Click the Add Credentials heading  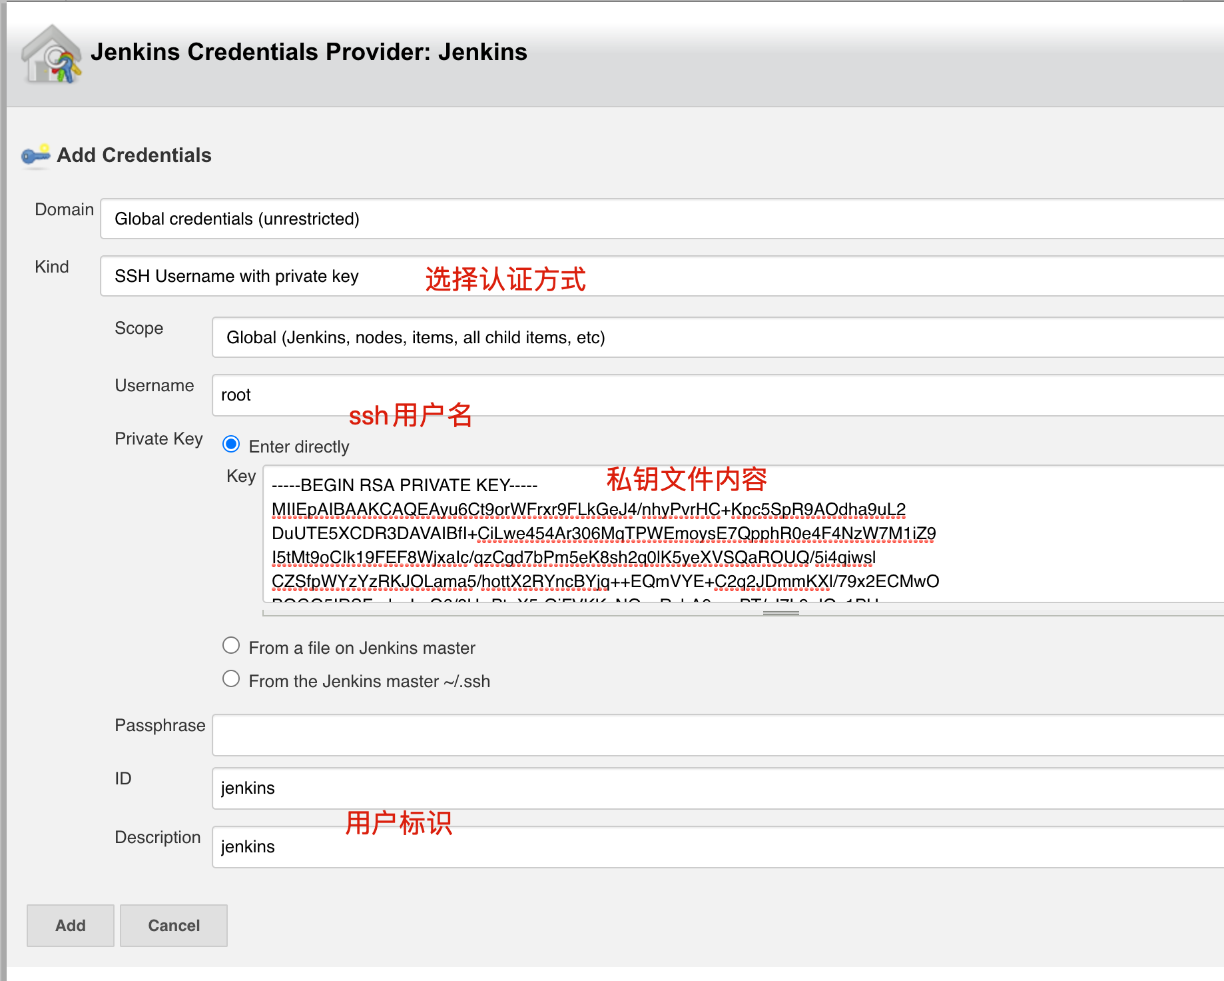[134, 155]
